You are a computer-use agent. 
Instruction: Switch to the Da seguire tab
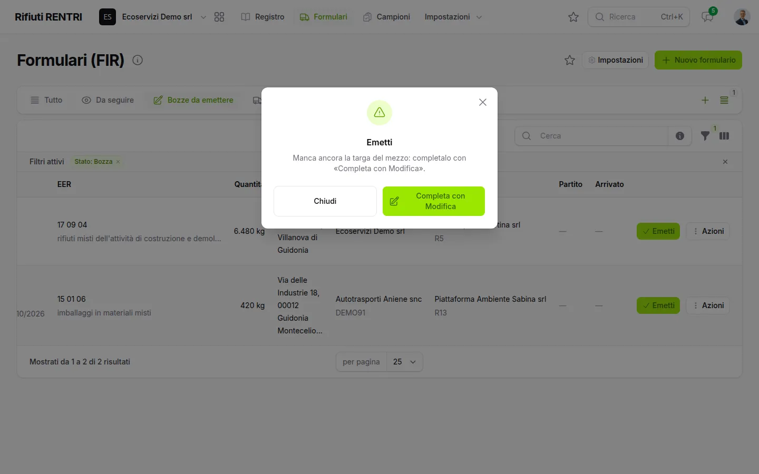pyautogui.click(x=108, y=100)
